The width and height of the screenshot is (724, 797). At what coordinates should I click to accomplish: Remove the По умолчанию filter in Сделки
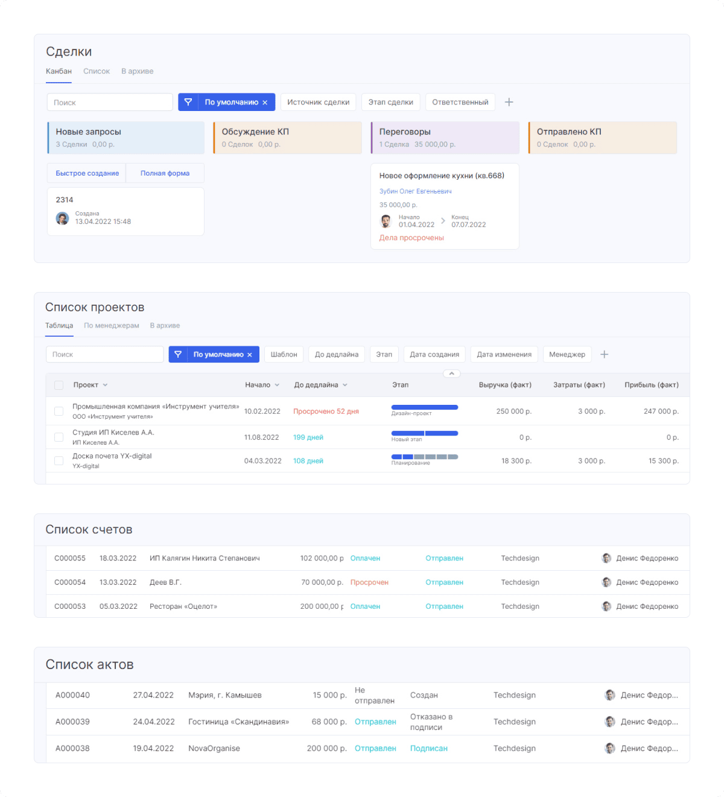click(265, 103)
